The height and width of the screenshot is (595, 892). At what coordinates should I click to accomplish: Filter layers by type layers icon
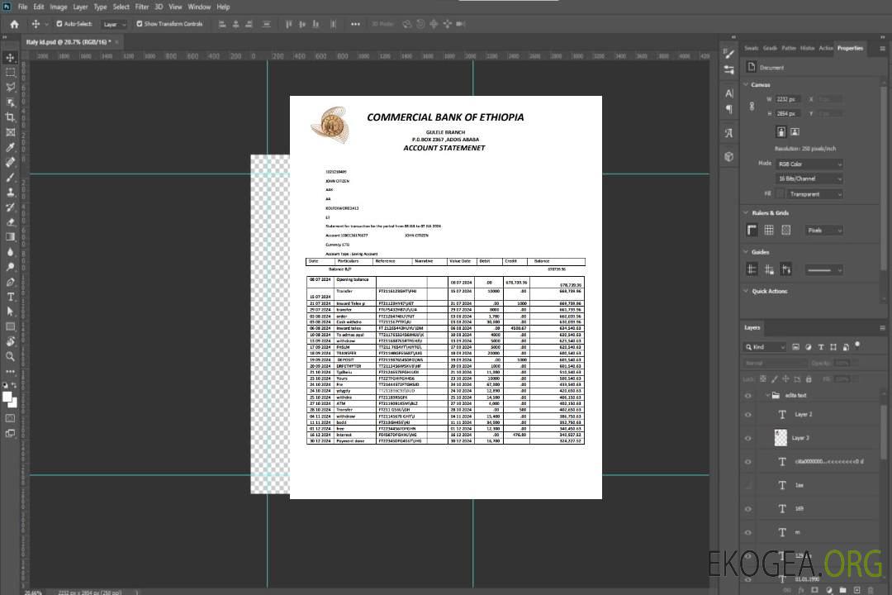tap(821, 347)
